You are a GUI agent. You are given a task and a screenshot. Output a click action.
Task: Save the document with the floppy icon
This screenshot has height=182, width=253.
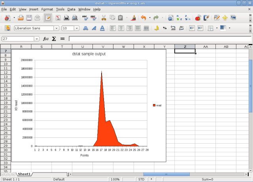(x=29, y=18)
